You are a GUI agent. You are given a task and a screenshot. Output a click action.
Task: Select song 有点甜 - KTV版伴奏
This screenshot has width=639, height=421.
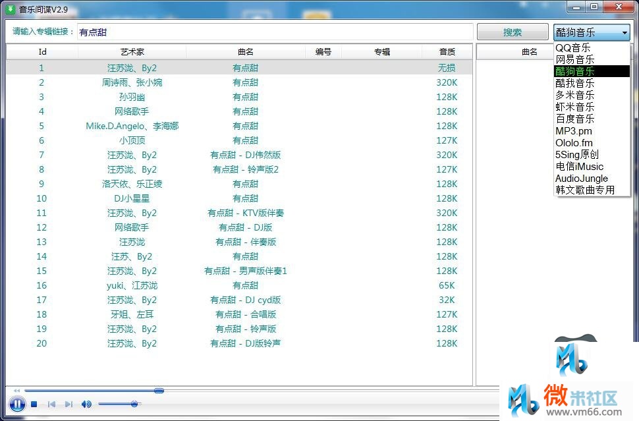coord(245,213)
